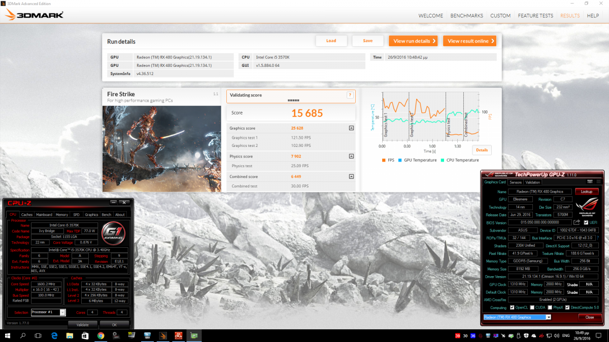609x342 pixels.
Task: Open the Mainboard tab in CPU-Z
Action: tap(44, 215)
